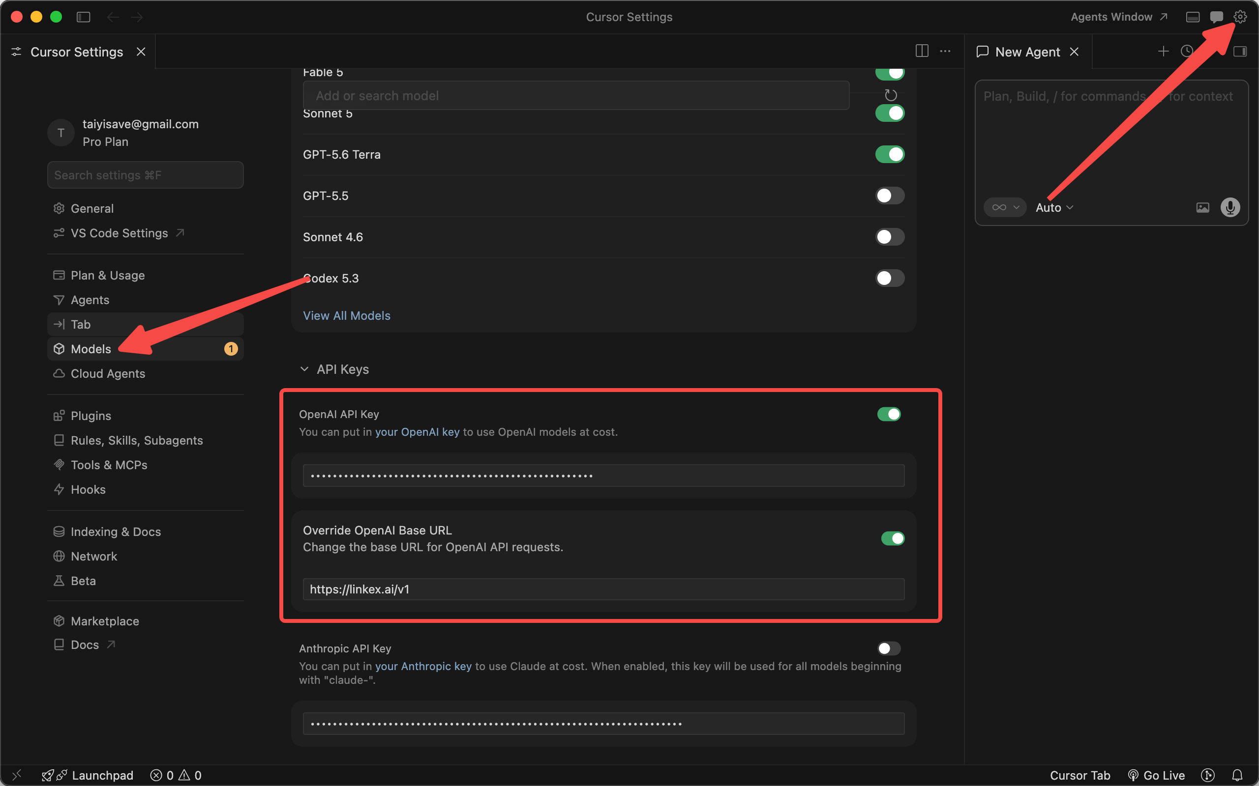Viewport: 1259px width, 786px height.
Task: Disable the Sonnet 5 model
Action: point(890,113)
